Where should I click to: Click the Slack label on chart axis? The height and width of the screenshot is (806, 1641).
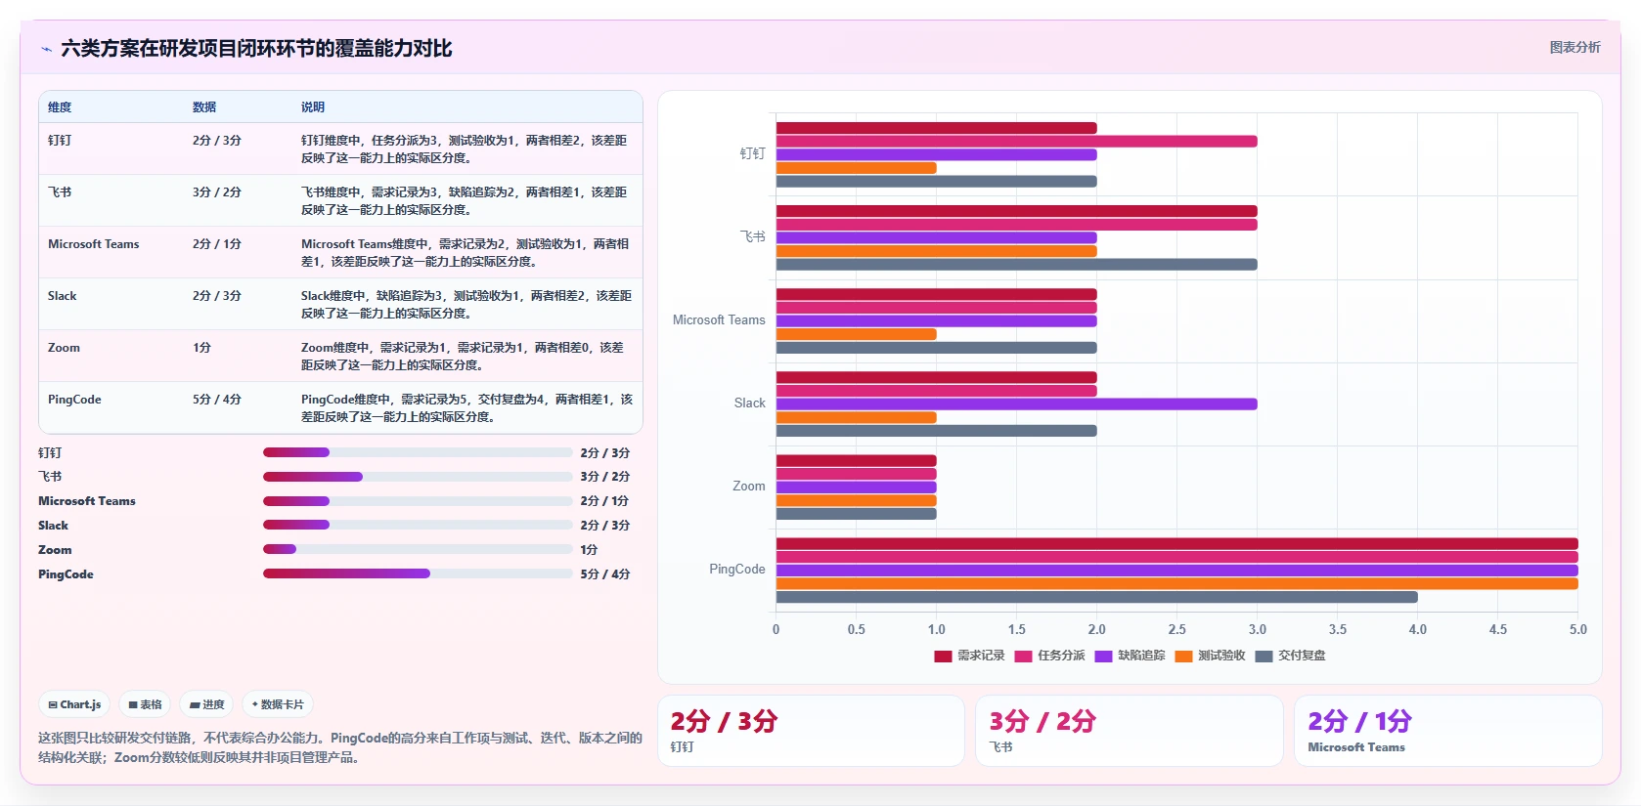pyautogui.click(x=750, y=403)
